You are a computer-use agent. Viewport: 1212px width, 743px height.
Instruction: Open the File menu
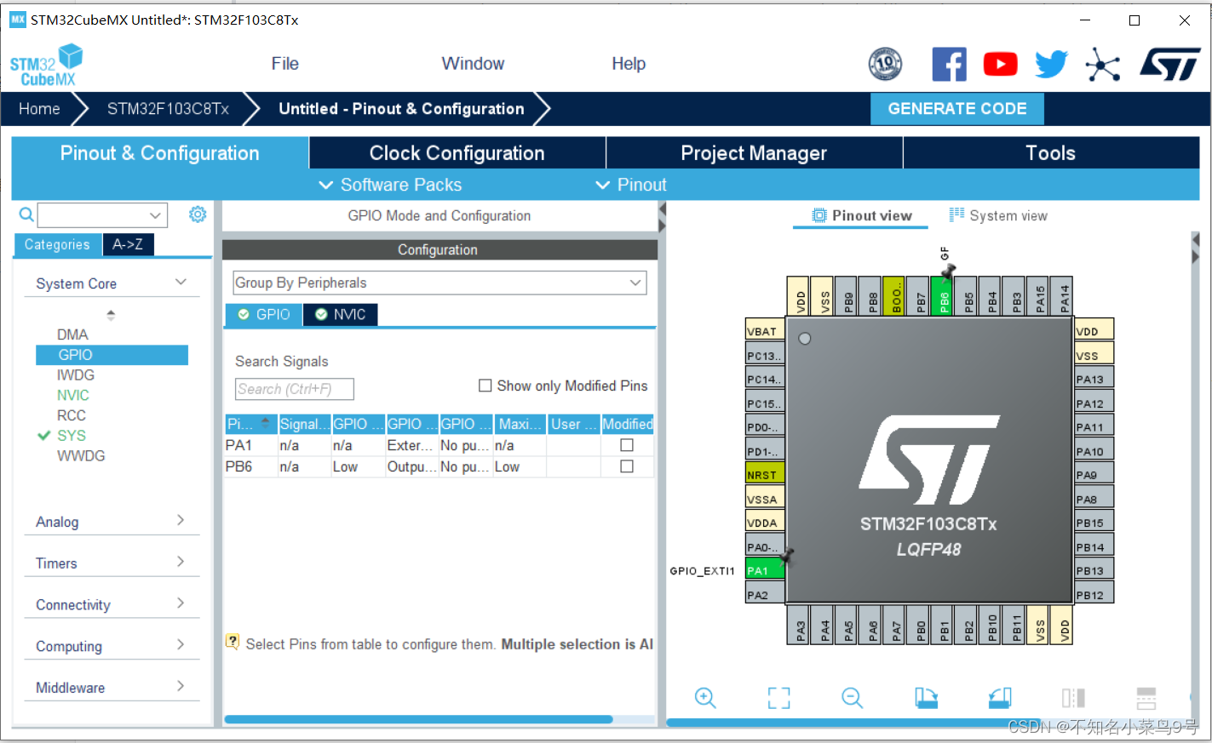coord(284,64)
